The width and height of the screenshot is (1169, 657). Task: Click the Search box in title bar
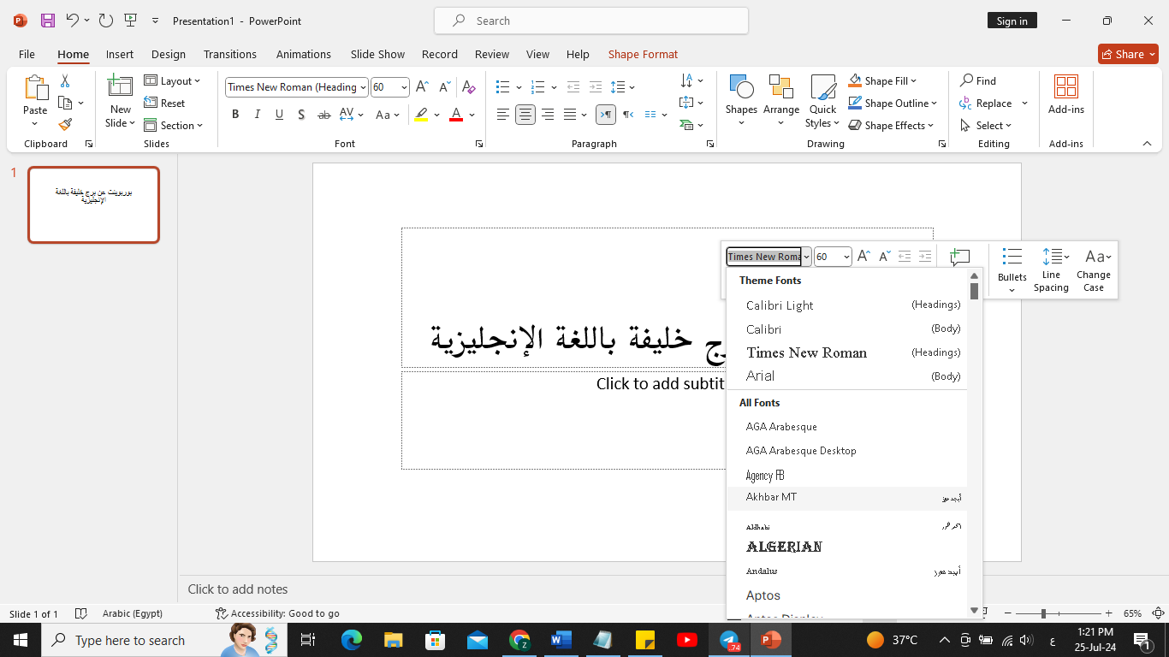pyautogui.click(x=591, y=21)
